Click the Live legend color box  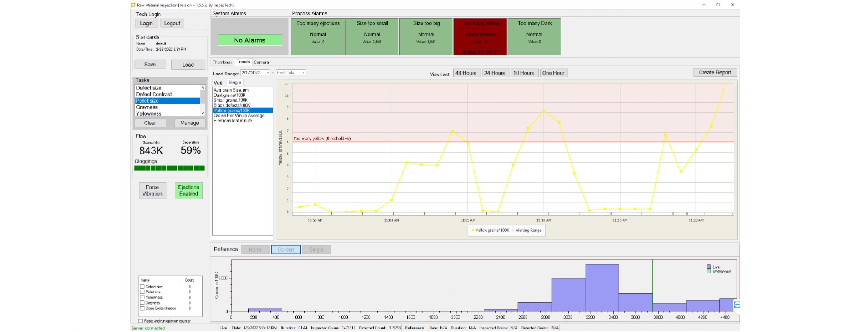[x=709, y=267]
